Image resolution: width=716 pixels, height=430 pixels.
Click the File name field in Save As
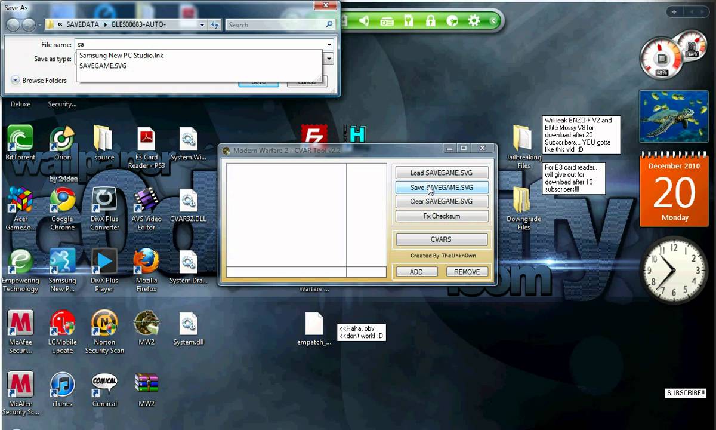204,45
